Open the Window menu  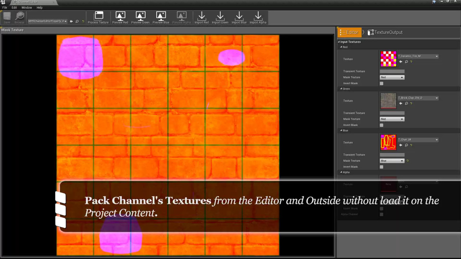coord(27,8)
